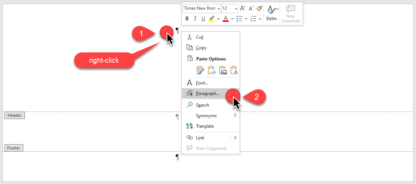Click the translate icon beside Translate
The height and width of the screenshot is (184, 416).
(190, 126)
